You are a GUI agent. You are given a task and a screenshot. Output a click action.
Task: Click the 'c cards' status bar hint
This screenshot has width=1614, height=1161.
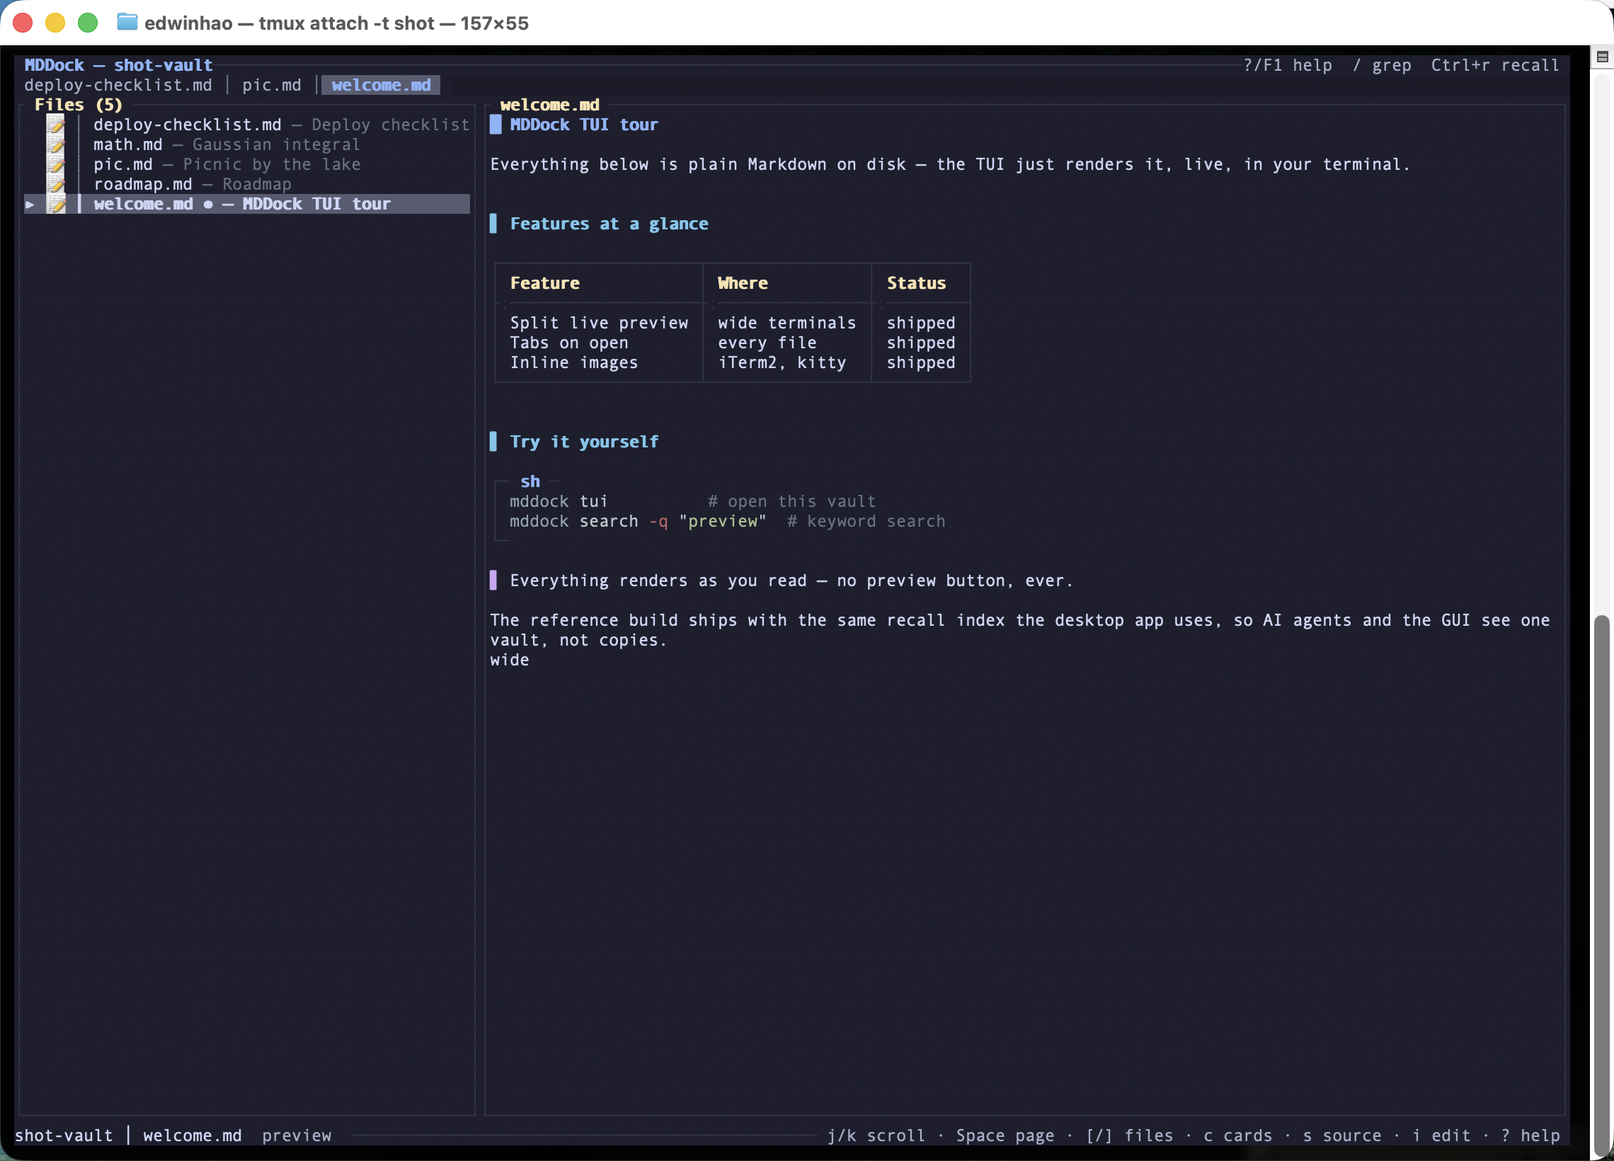click(1237, 1136)
